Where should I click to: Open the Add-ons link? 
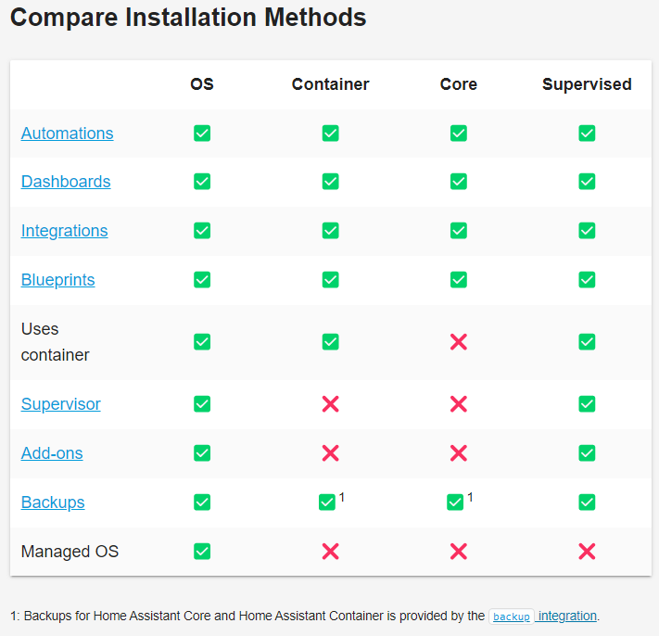pos(52,453)
